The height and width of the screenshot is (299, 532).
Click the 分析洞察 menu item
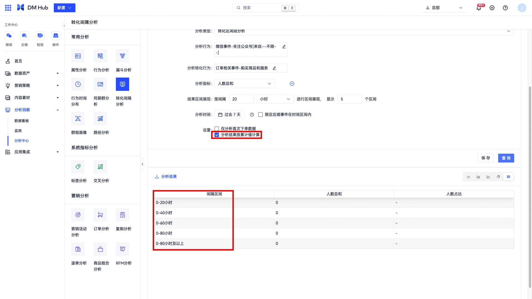click(22, 110)
